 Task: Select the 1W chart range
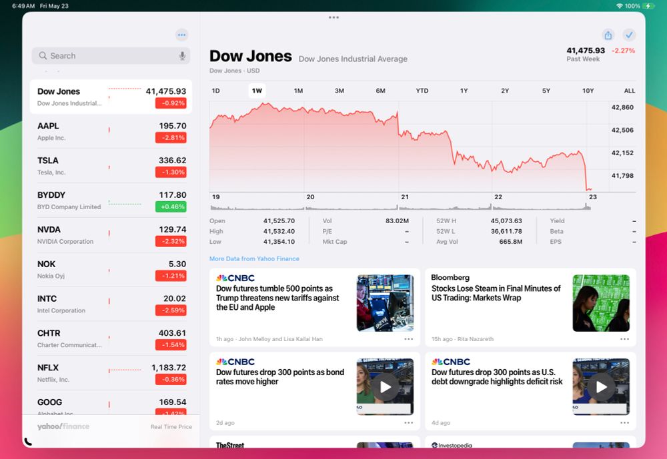click(257, 91)
